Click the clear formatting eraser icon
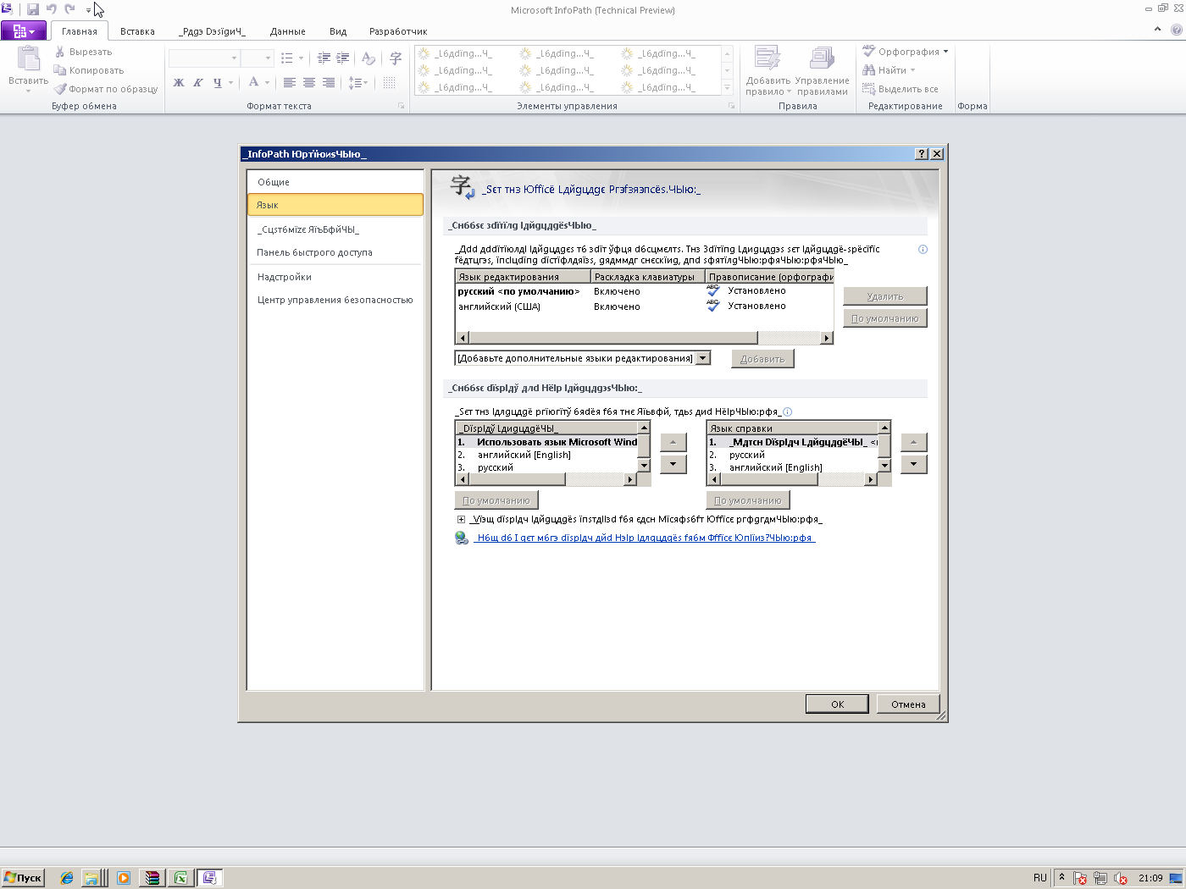The height and width of the screenshot is (889, 1186). [x=368, y=58]
